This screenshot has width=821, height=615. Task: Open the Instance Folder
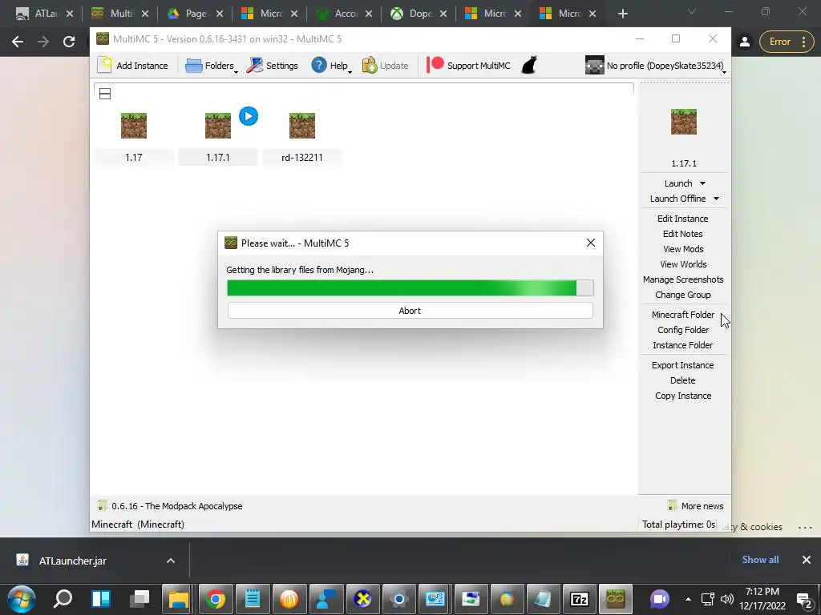(683, 344)
